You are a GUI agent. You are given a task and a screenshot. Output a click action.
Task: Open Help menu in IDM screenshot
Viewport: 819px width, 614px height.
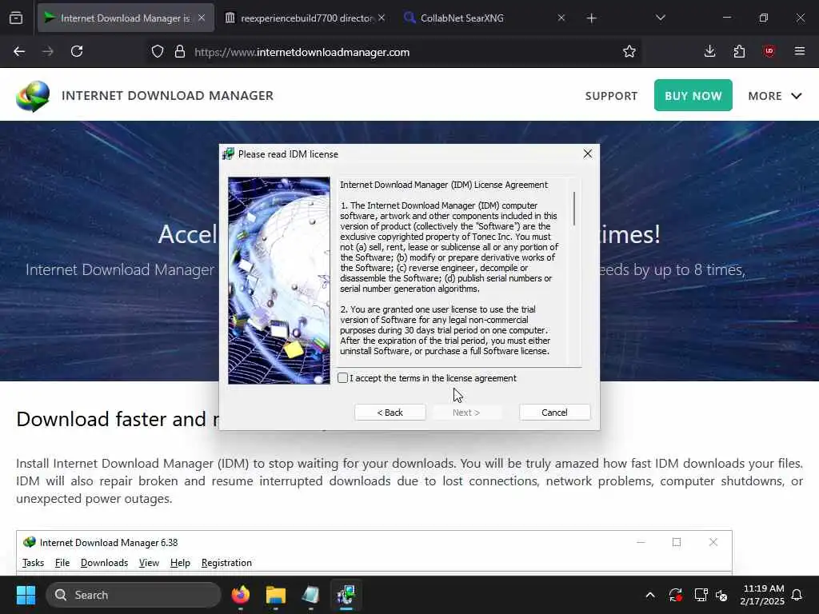click(180, 563)
